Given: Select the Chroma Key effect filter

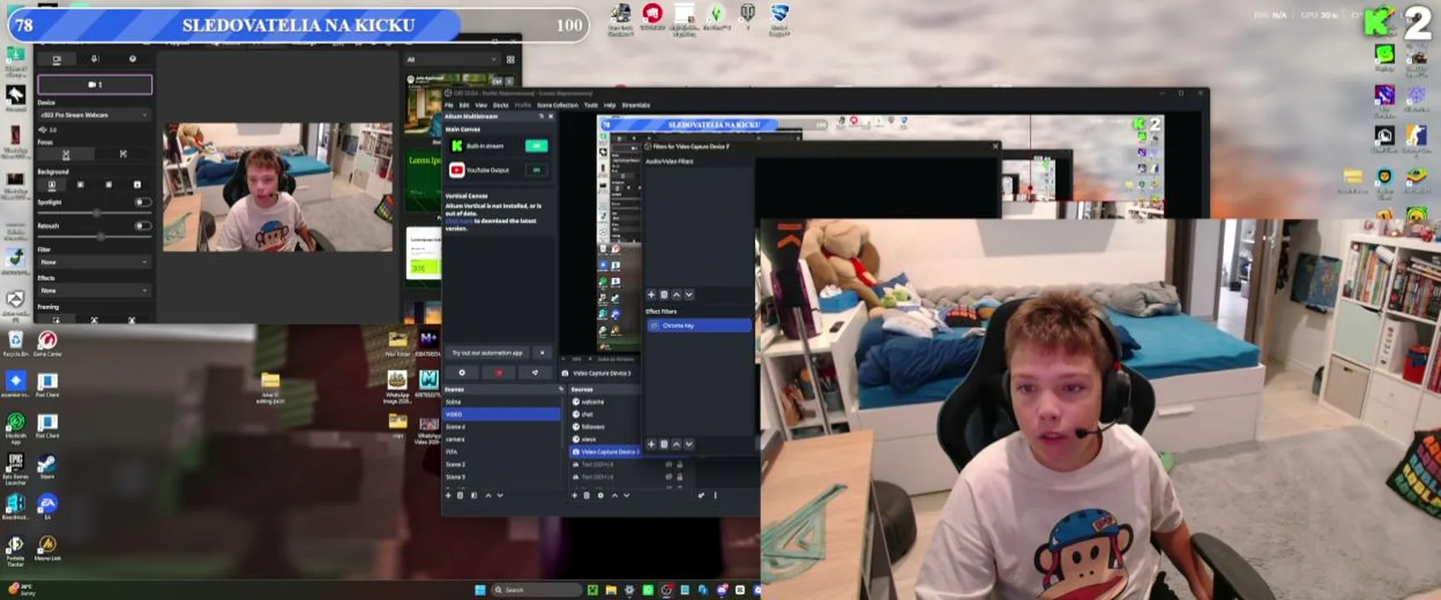Looking at the screenshot, I should coord(699,325).
